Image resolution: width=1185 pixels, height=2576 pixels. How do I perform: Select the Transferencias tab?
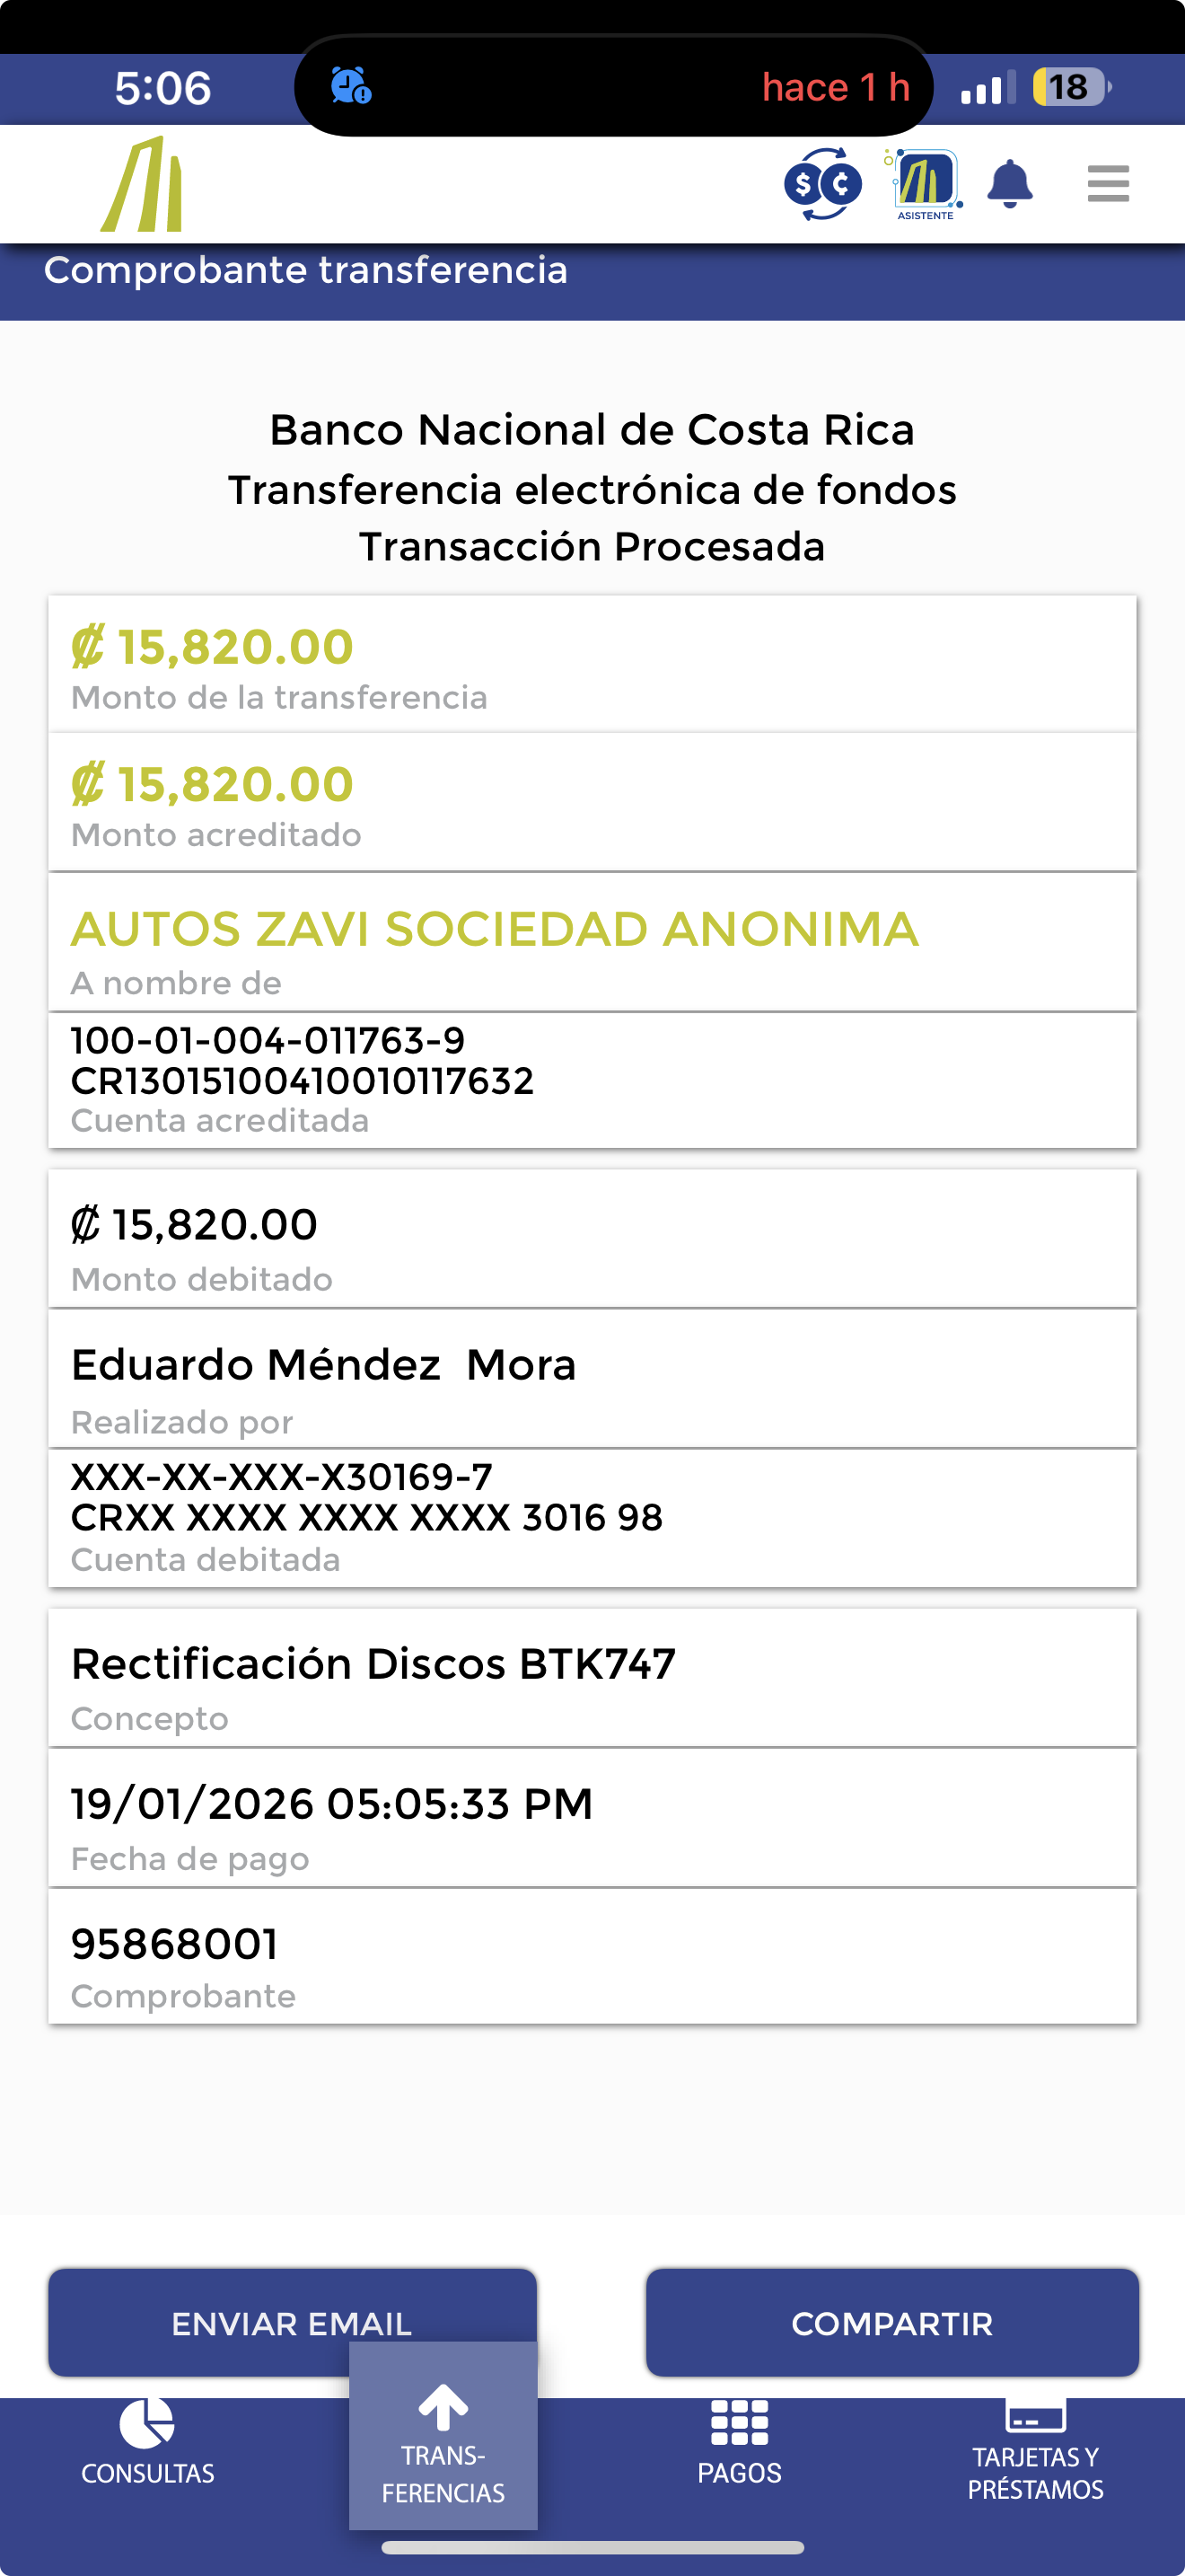point(443,2440)
